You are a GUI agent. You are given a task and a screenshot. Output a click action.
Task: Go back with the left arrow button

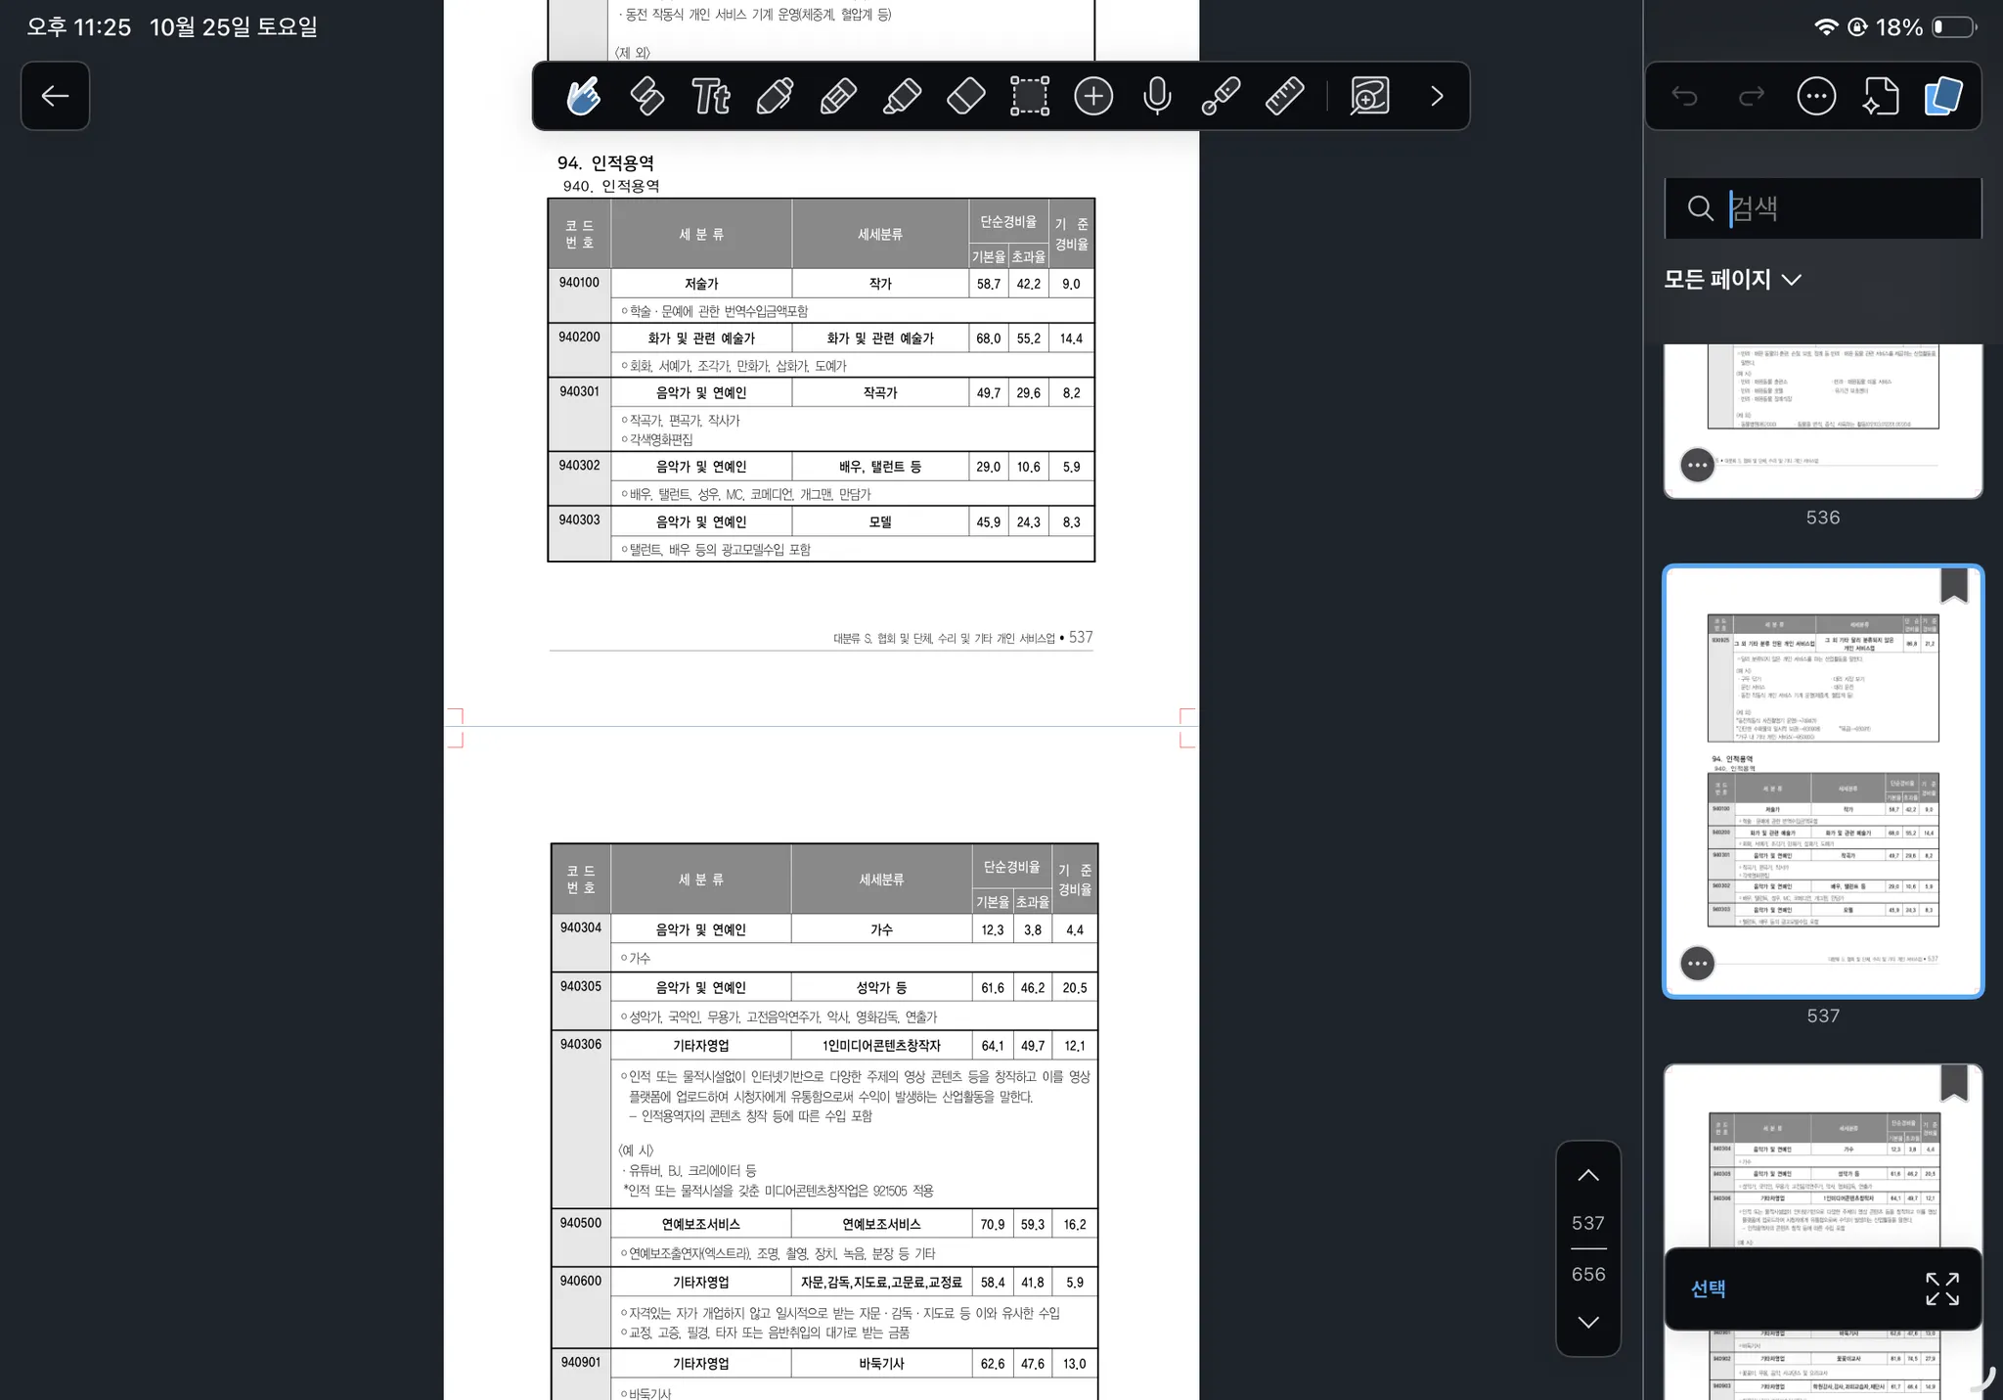(x=55, y=96)
